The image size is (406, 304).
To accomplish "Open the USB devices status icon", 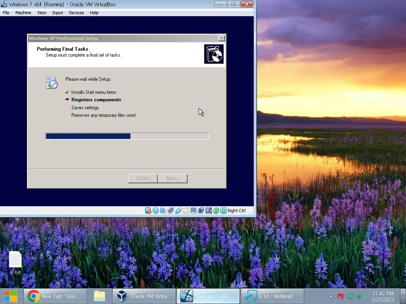I will [x=178, y=211].
